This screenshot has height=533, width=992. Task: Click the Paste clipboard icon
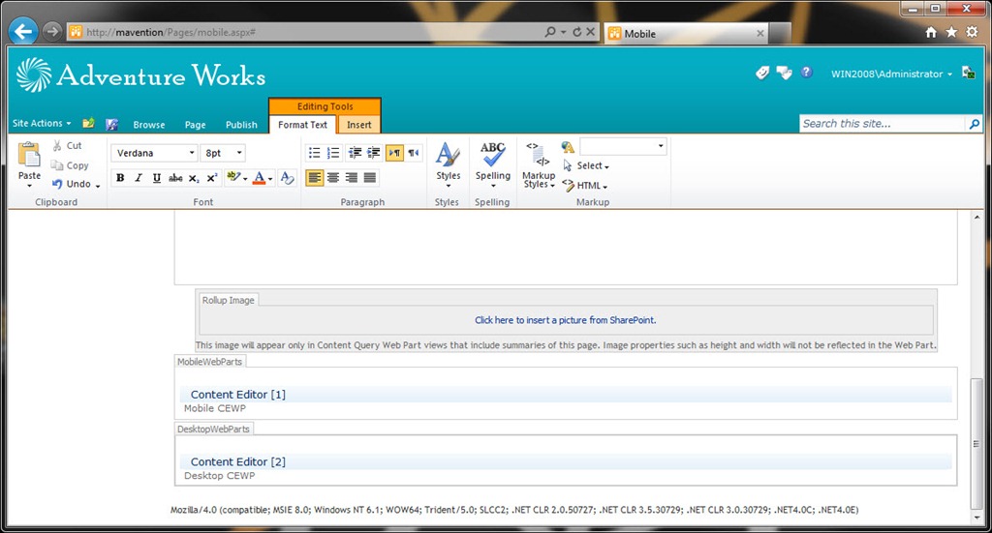29,156
